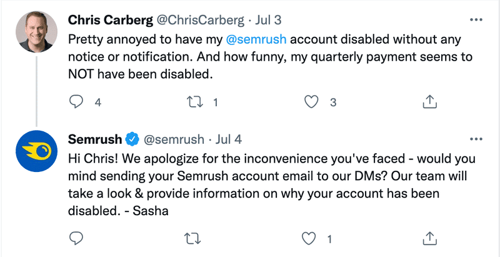This screenshot has height=257, width=500.
Task: Open the grey @semrush handle
Action: [174, 139]
